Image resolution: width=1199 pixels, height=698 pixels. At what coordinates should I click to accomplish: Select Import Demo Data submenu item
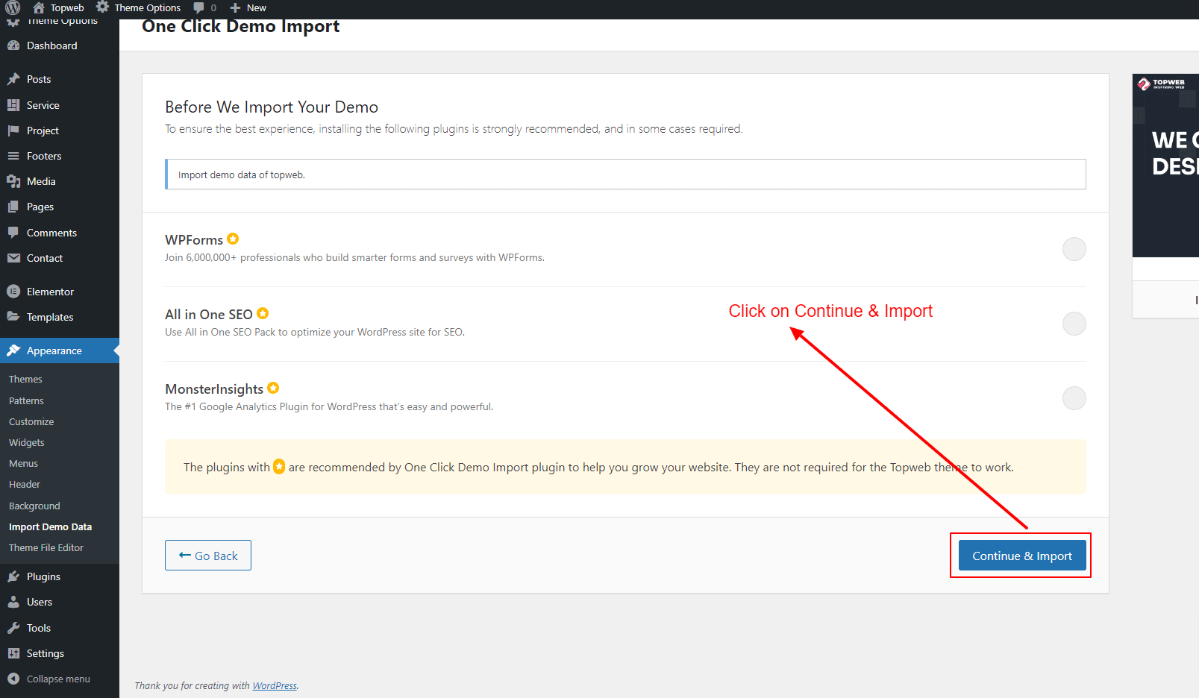pos(50,526)
